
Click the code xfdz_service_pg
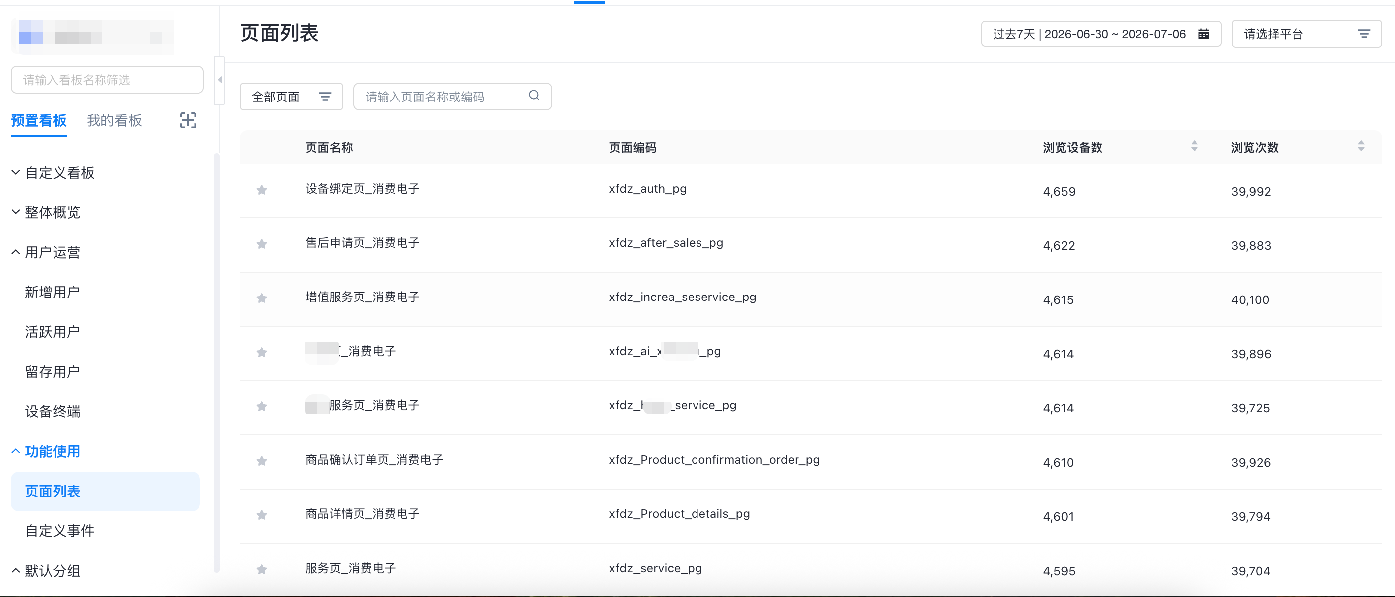click(655, 568)
